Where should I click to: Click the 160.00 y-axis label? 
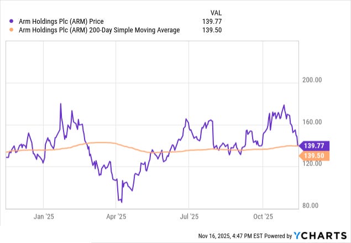[312, 122]
